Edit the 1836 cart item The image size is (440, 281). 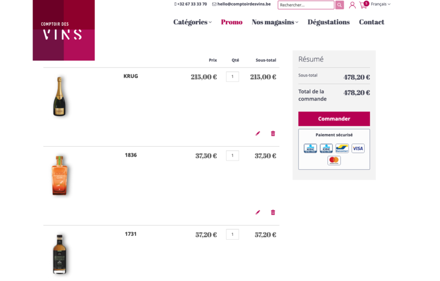257,212
